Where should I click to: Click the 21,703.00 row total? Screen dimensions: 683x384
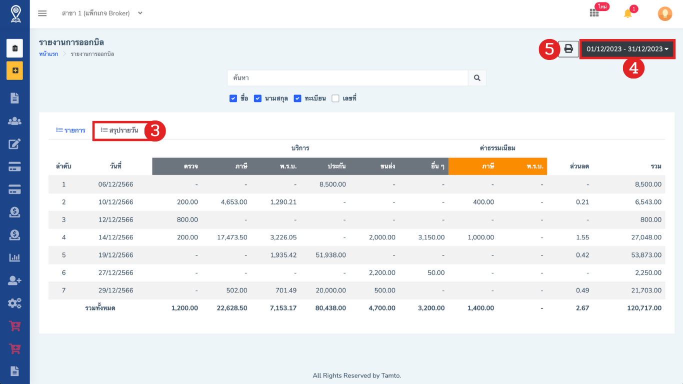pyautogui.click(x=646, y=290)
